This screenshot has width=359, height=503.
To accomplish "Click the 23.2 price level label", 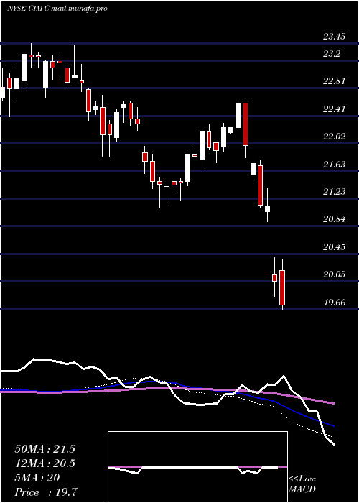I will pyautogui.click(x=332, y=54).
